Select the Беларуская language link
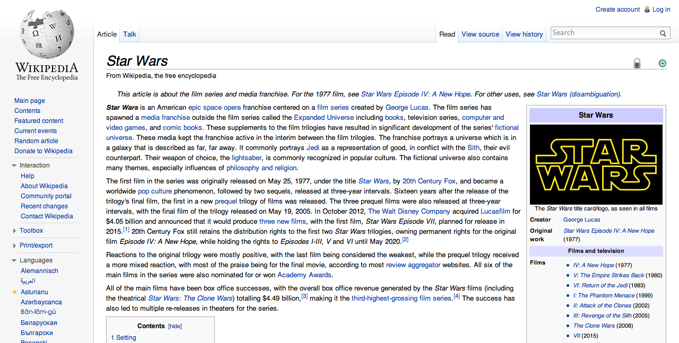 [39, 323]
